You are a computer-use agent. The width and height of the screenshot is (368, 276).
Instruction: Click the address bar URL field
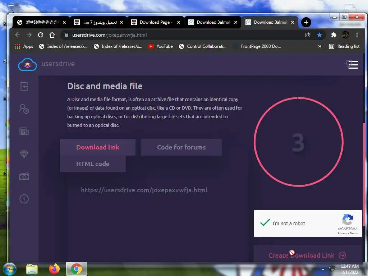(x=183, y=35)
